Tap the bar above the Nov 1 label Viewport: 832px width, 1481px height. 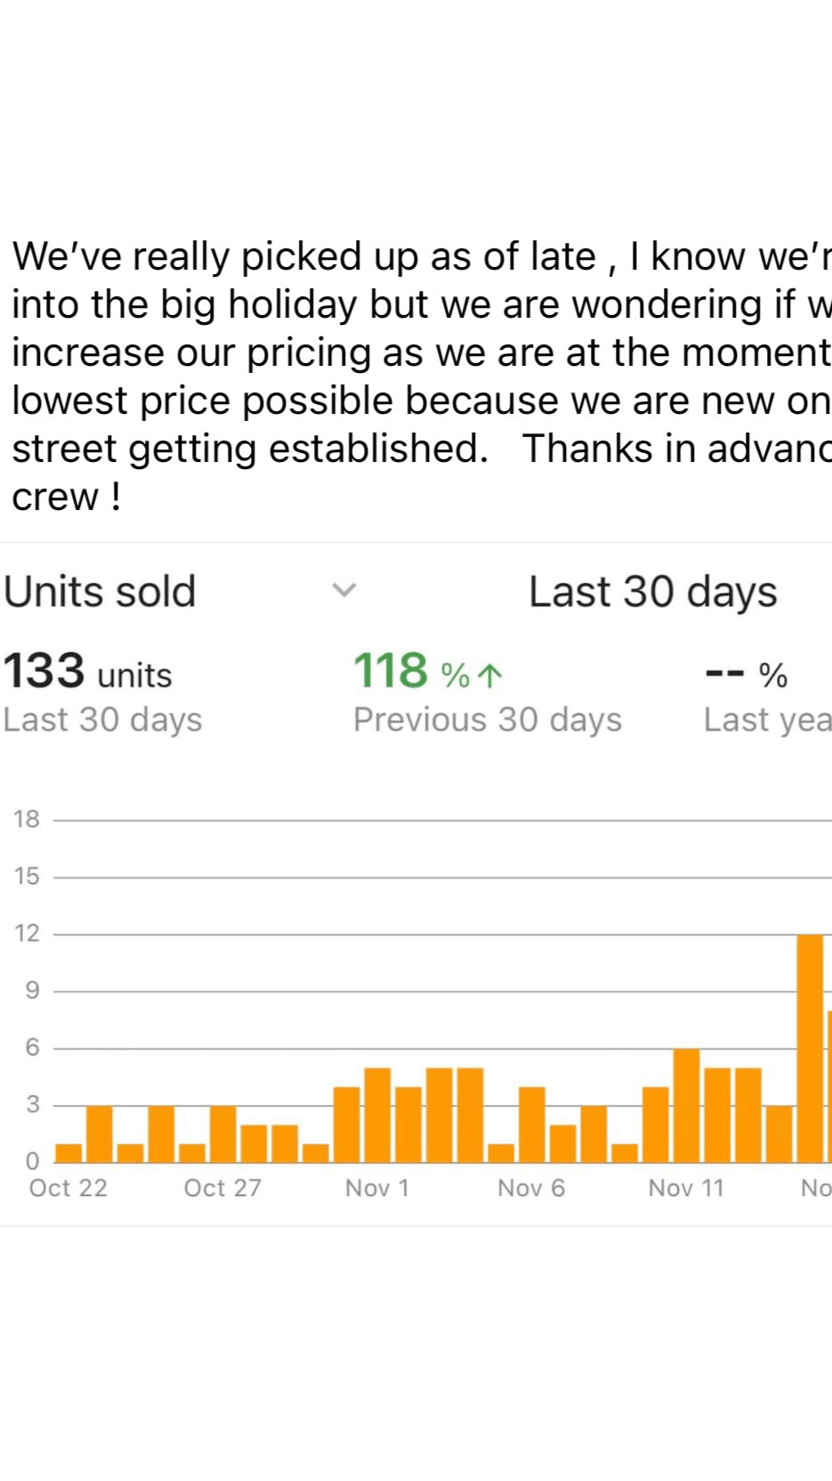point(377,1114)
